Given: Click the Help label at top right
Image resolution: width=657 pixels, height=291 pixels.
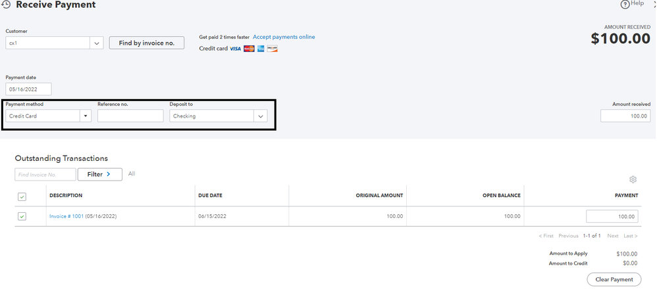Looking at the screenshot, I should coord(637,3).
